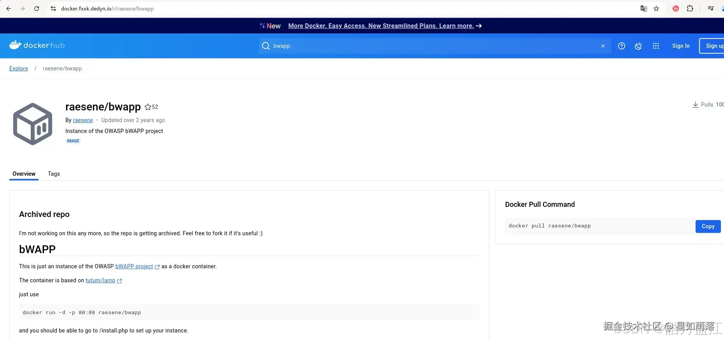Open the help question mark icon
This screenshot has height=341, width=724.
pyautogui.click(x=622, y=46)
